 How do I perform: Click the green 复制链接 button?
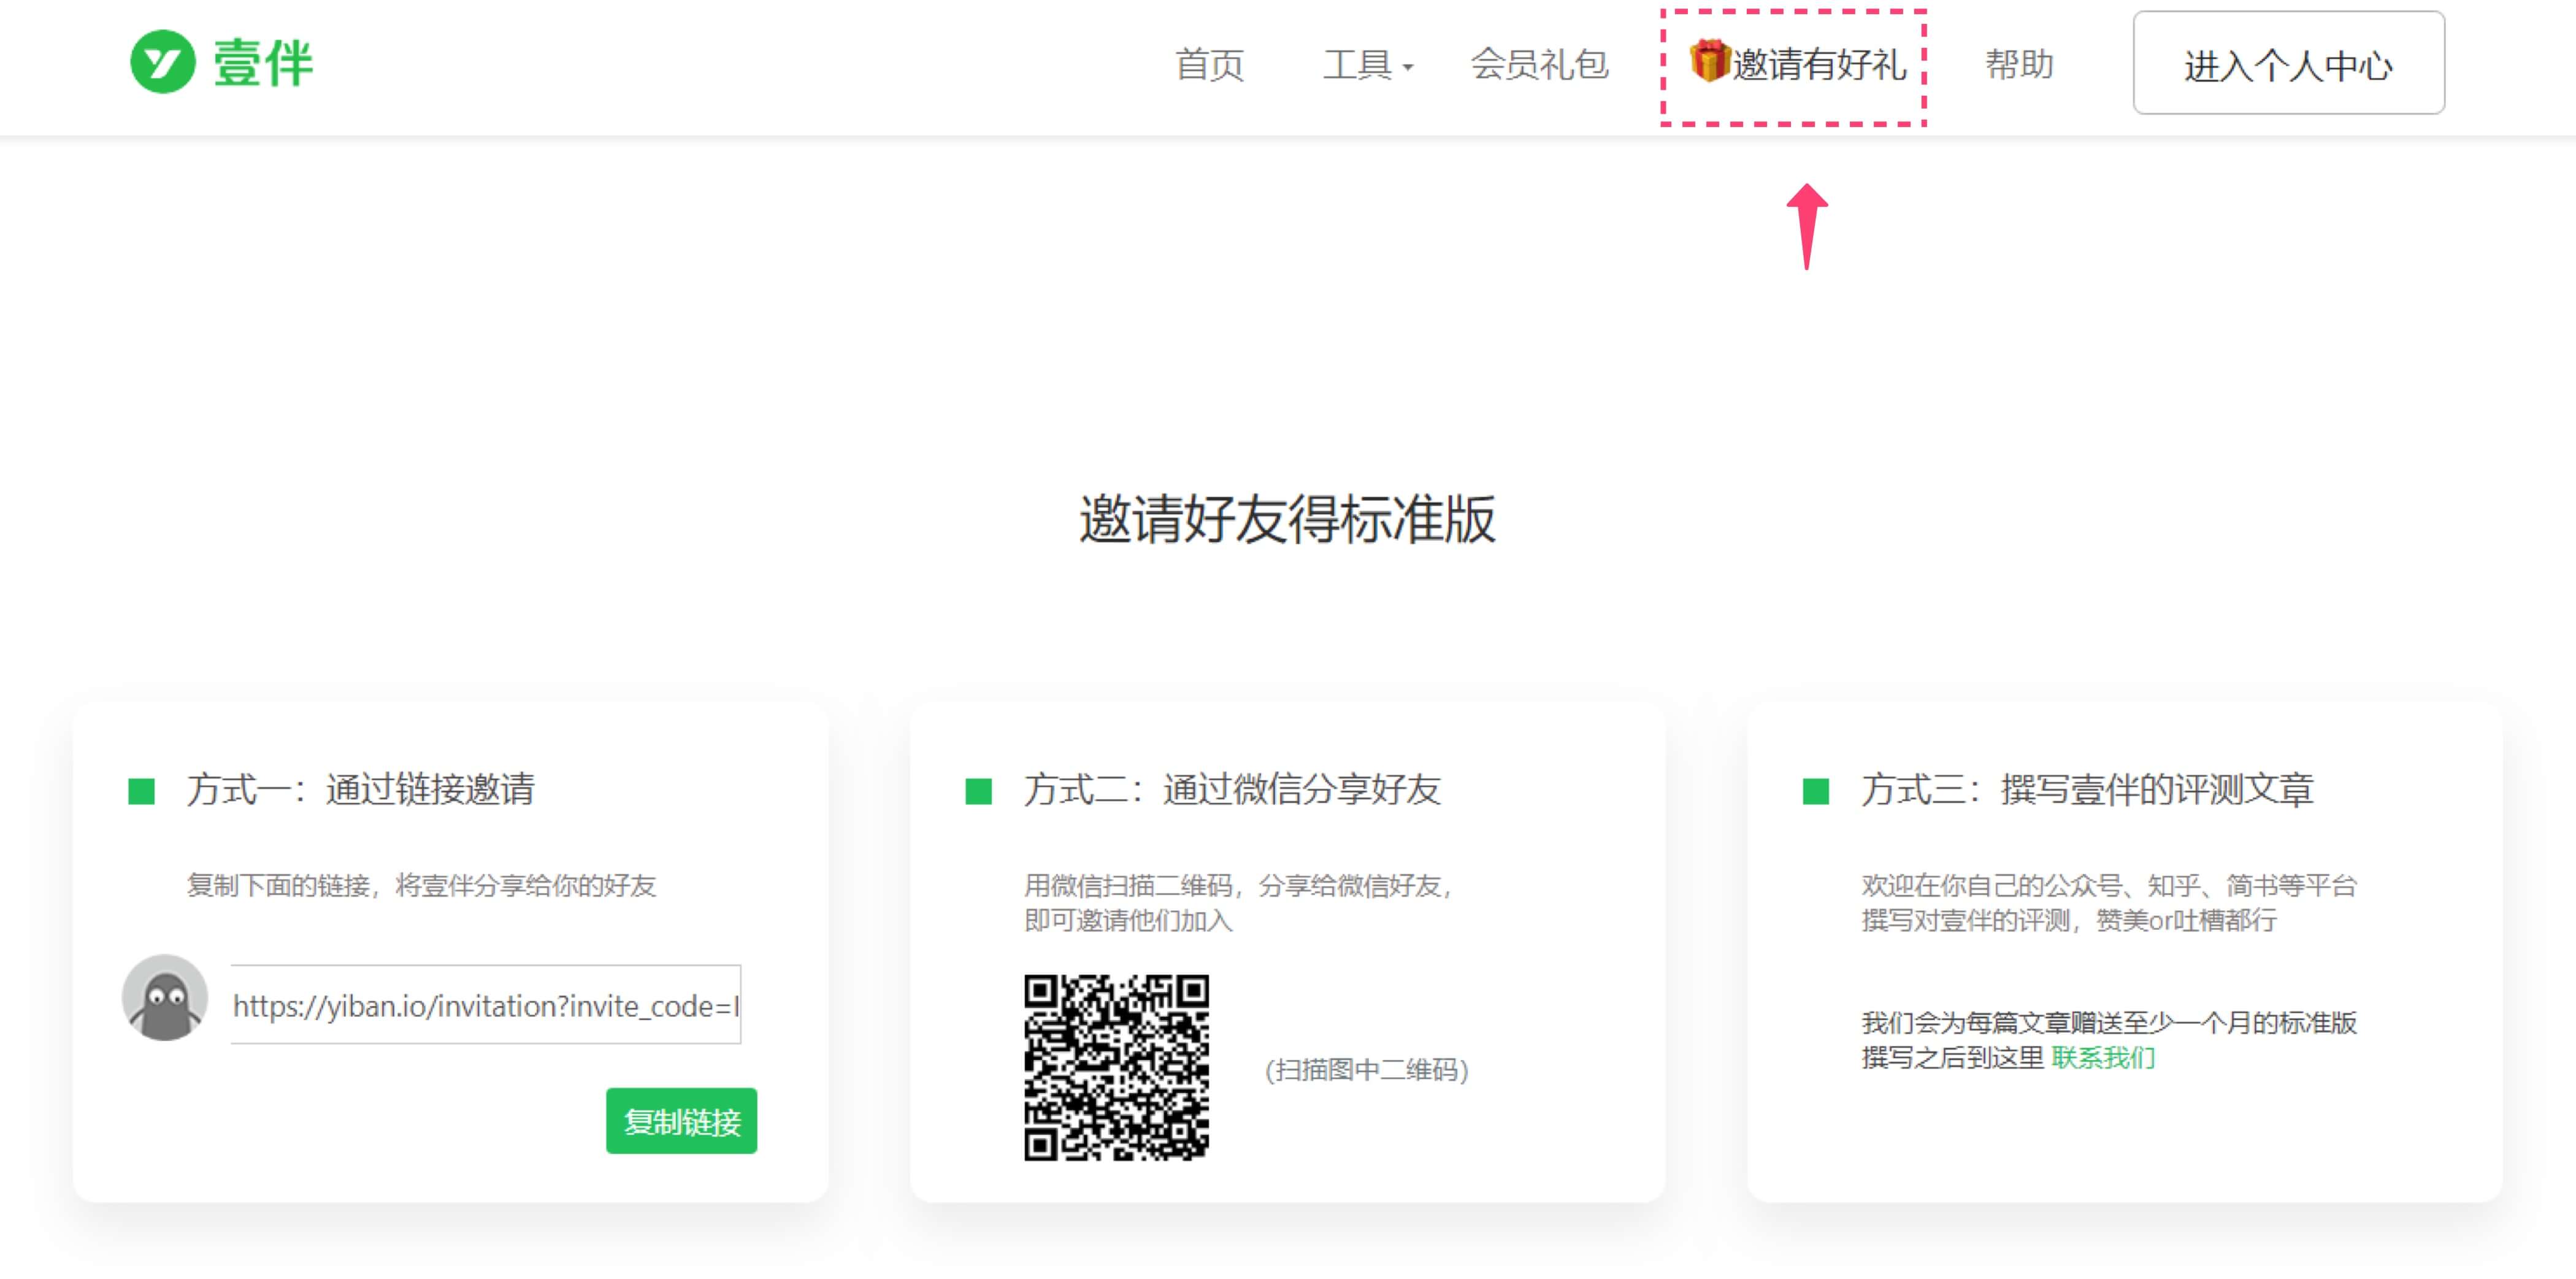click(x=681, y=1121)
